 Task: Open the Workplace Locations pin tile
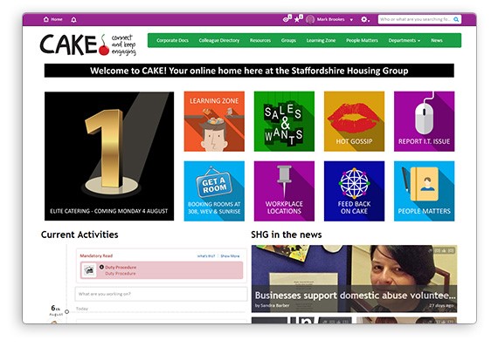[284, 191]
